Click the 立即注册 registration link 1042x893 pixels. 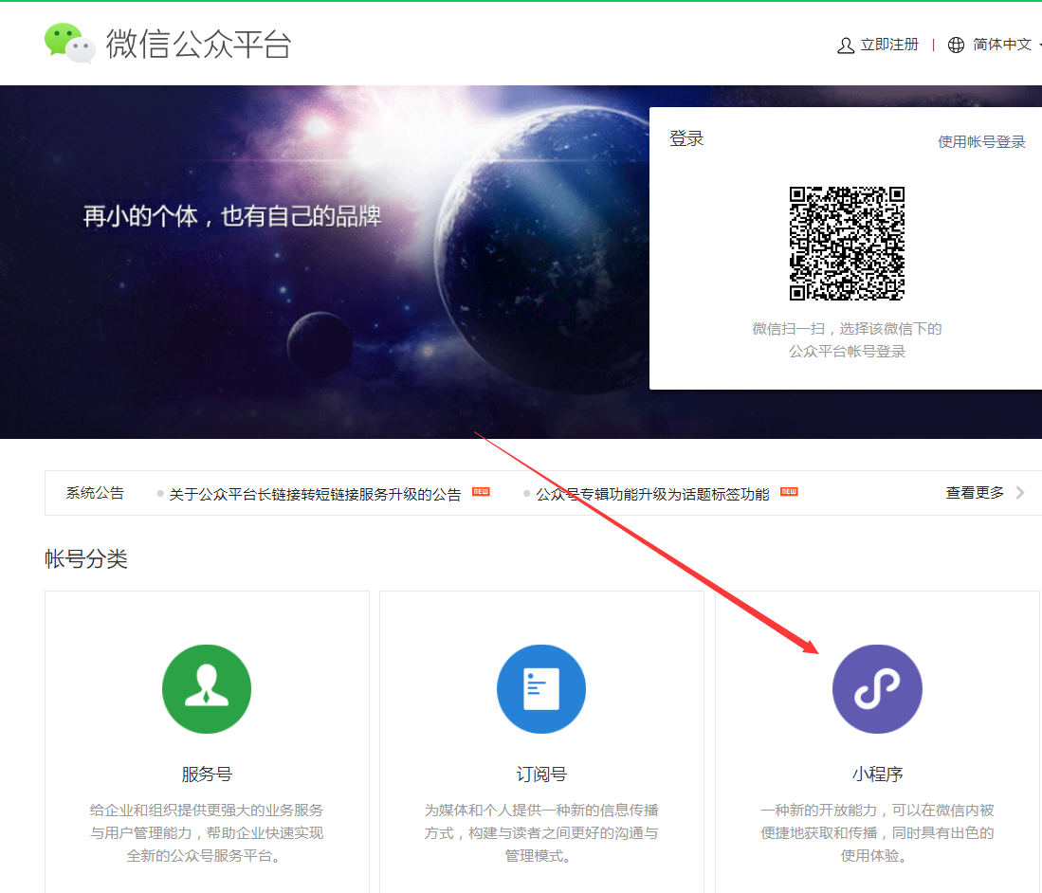tap(888, 44)
